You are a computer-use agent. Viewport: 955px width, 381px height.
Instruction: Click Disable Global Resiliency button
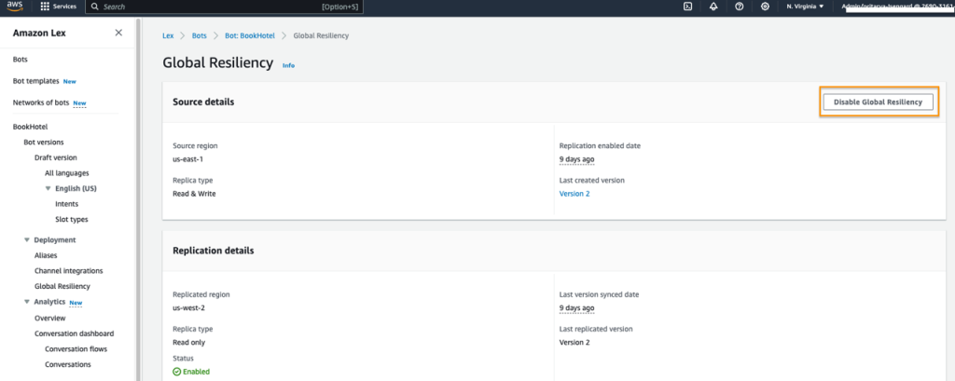[878, 102]
